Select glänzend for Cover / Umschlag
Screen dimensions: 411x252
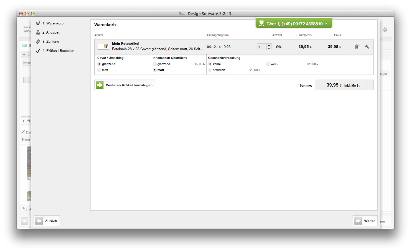99,64
